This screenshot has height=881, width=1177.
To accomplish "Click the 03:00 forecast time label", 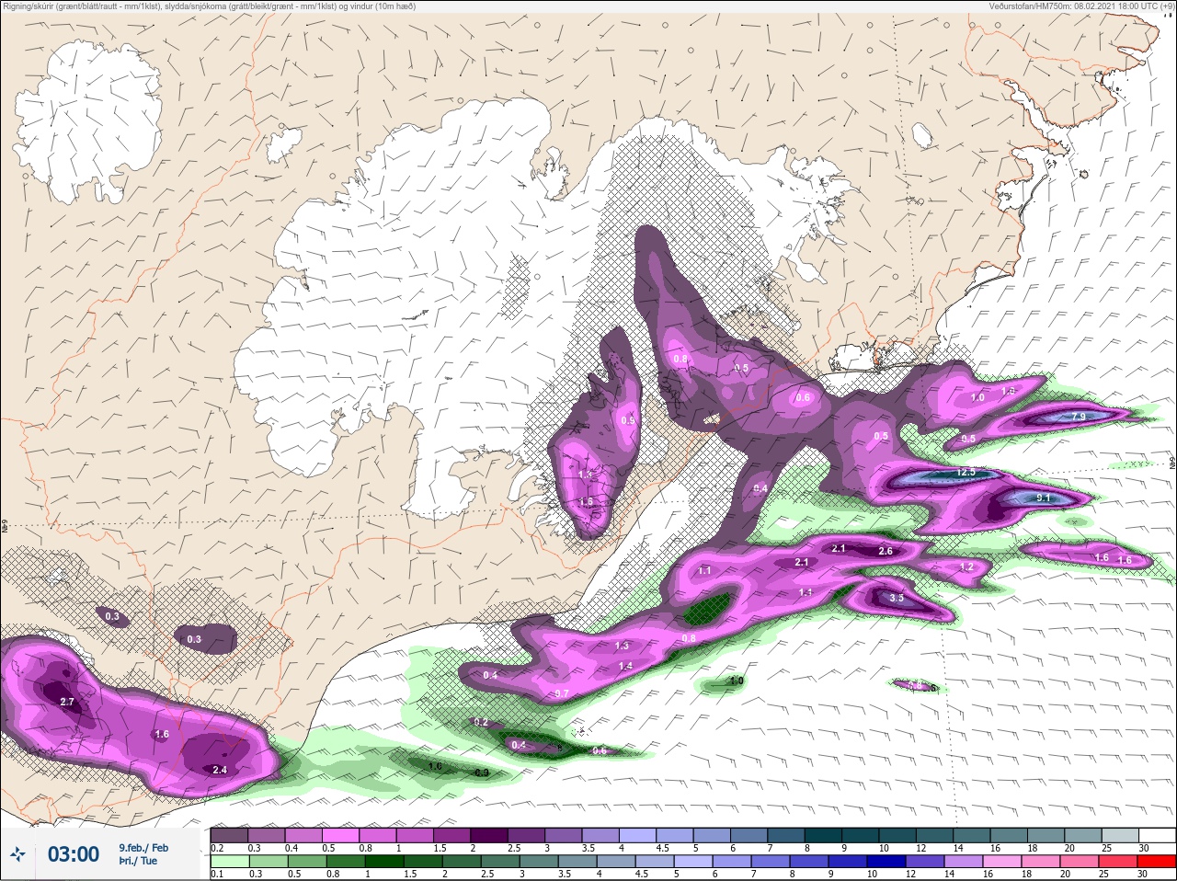I will [x=74, y=854].
